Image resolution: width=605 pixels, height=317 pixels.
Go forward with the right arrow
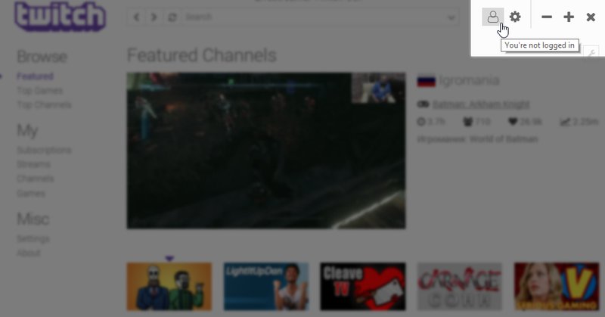click(154, 17)
